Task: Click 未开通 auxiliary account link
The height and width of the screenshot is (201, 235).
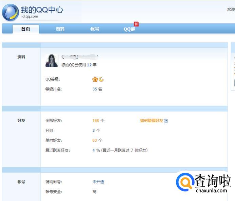Action: pyautogui.click(x=98, y=182)
